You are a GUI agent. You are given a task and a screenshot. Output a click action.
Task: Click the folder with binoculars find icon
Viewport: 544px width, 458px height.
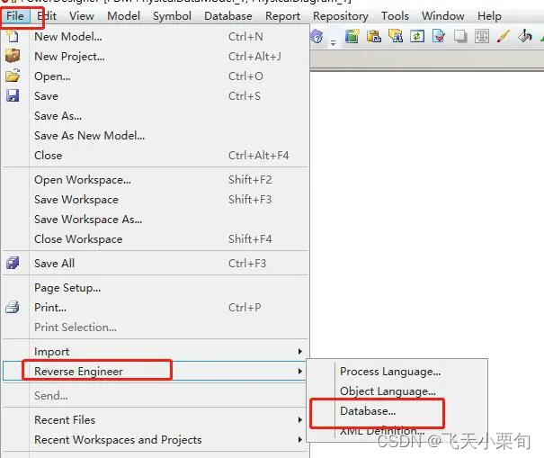point(396,36)
